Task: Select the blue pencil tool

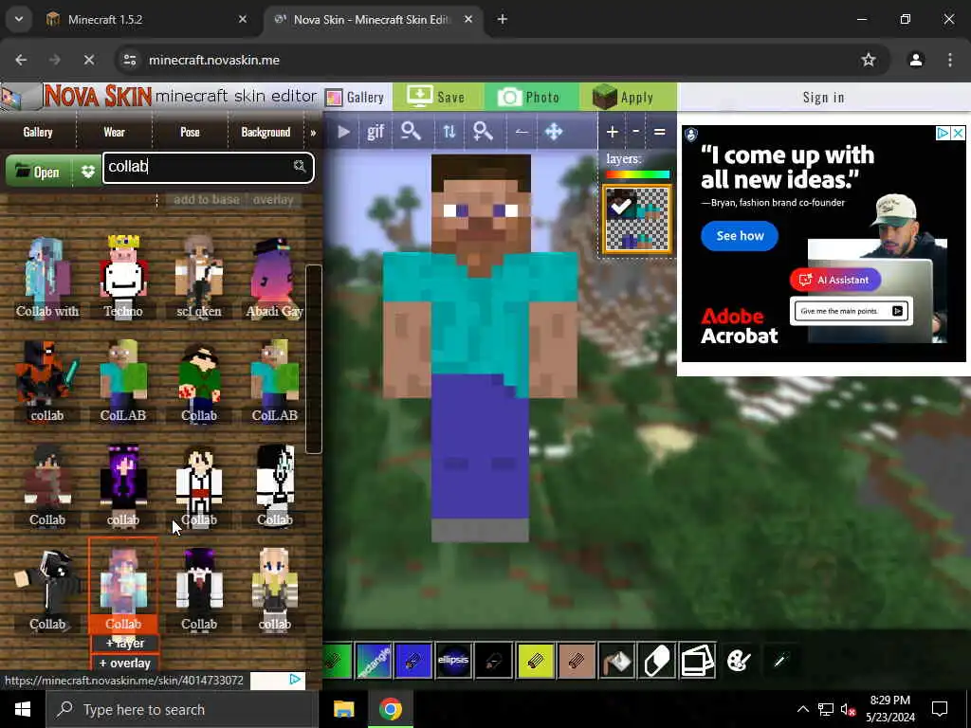Action: point(413,661)
